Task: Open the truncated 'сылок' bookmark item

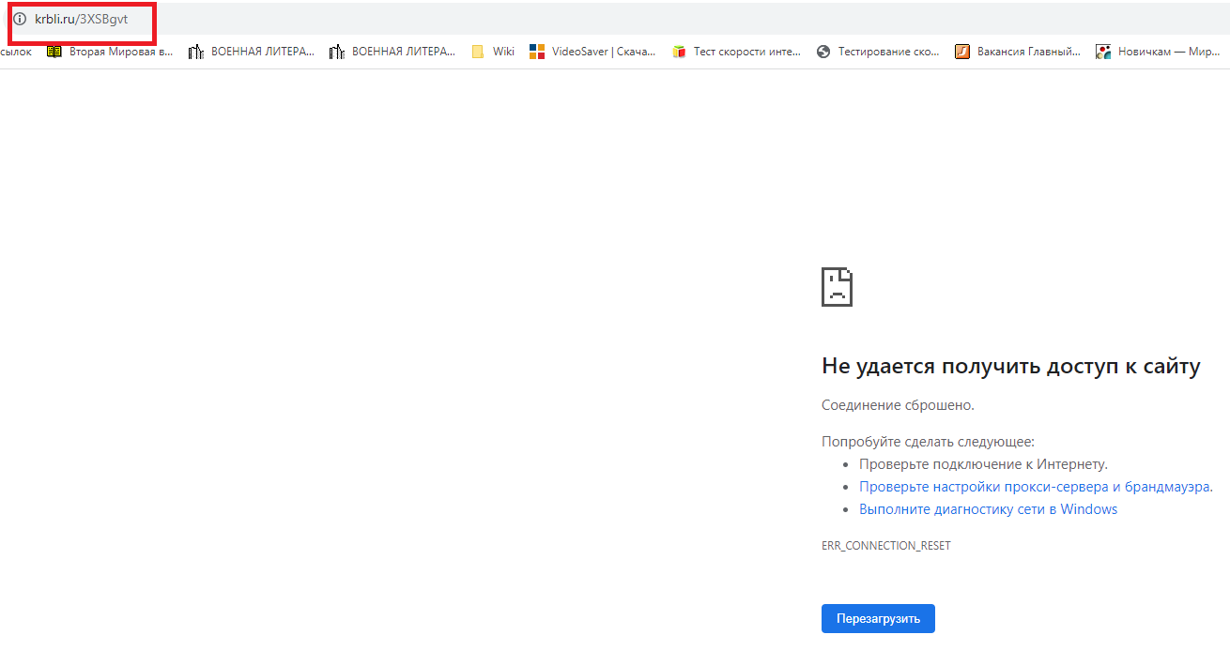Action: [16, 52]
